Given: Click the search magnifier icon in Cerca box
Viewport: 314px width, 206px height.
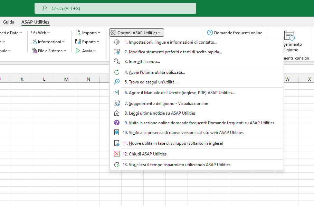Looking at the screenshot, I should click(x=44, y=8).
